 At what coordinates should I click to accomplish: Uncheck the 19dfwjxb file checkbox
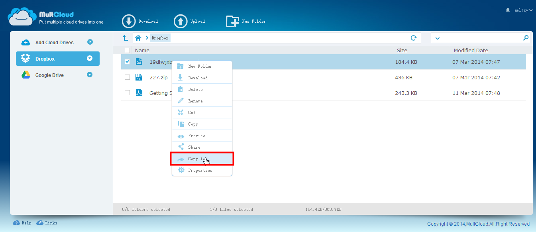pyautogui.click(x=127, y=62)
